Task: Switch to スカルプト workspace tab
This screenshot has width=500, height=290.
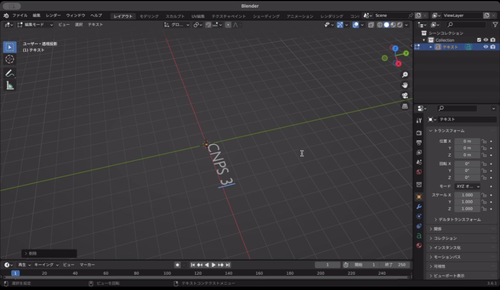Action: [x=175, y=16]
